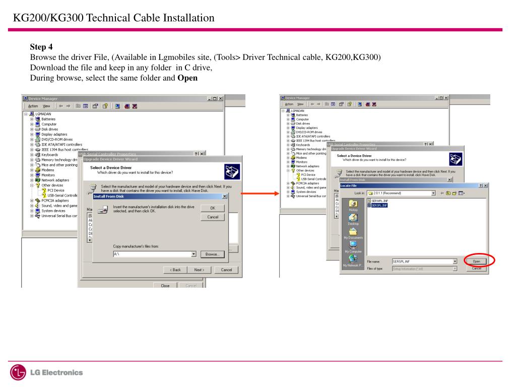Select Network adapters in left Device Manager
This screenshot has width=516, height=387.
[55, 180]
